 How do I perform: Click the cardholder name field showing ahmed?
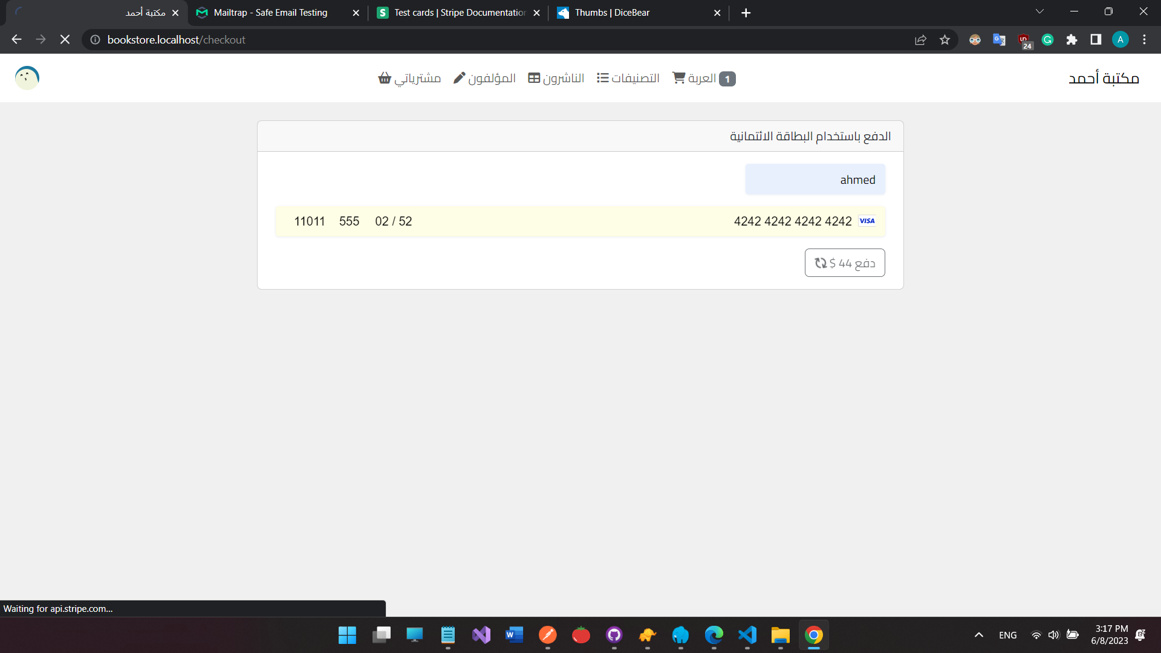coord(815,179)
